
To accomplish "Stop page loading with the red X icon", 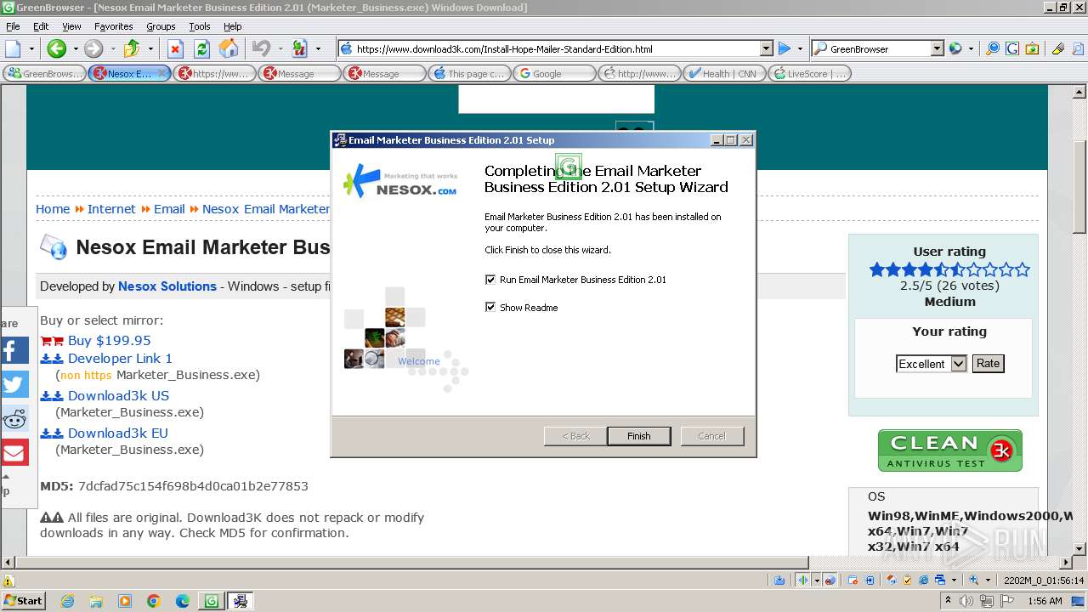I will [175, 48].
